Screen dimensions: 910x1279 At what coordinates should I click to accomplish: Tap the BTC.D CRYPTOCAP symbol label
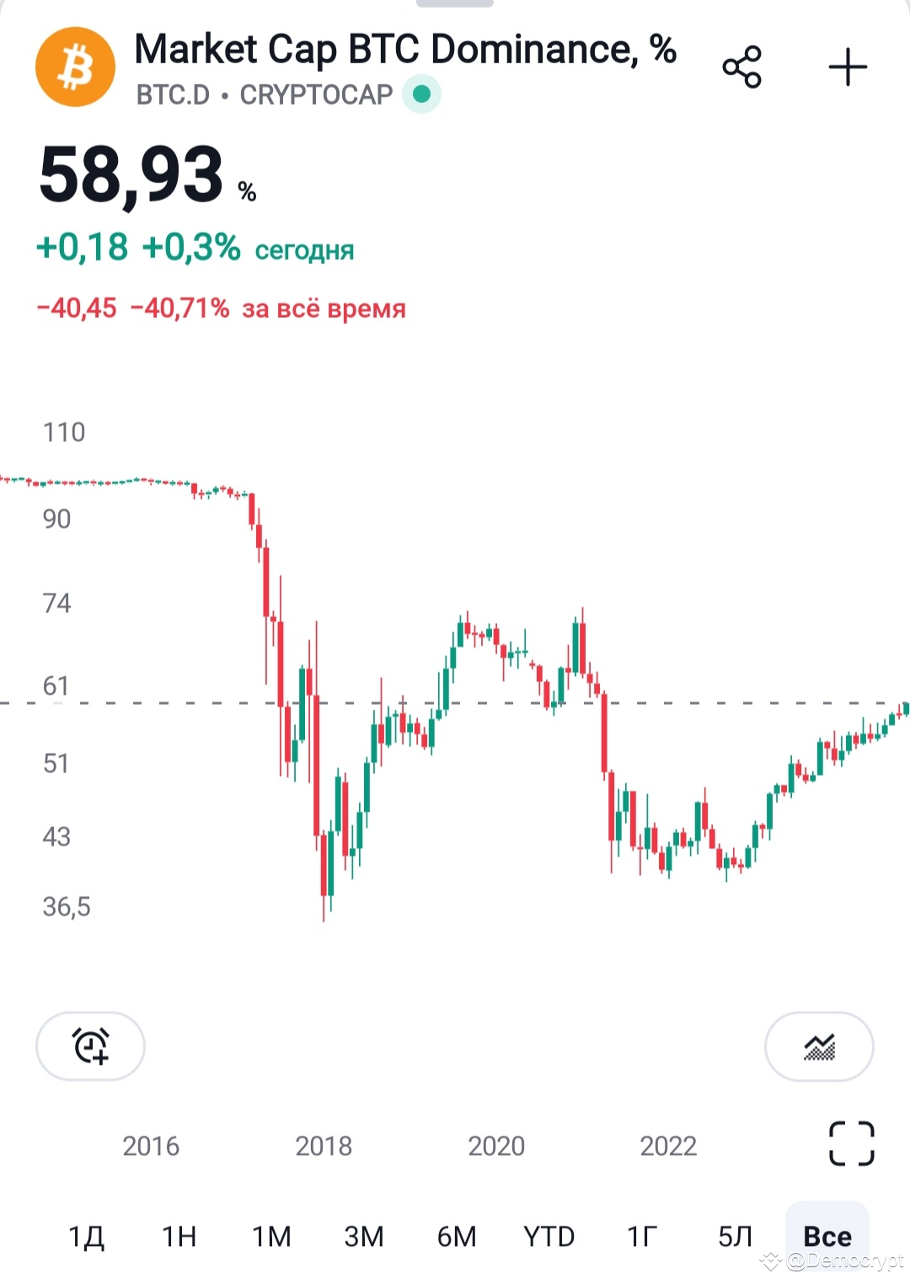tap(265, 94)
